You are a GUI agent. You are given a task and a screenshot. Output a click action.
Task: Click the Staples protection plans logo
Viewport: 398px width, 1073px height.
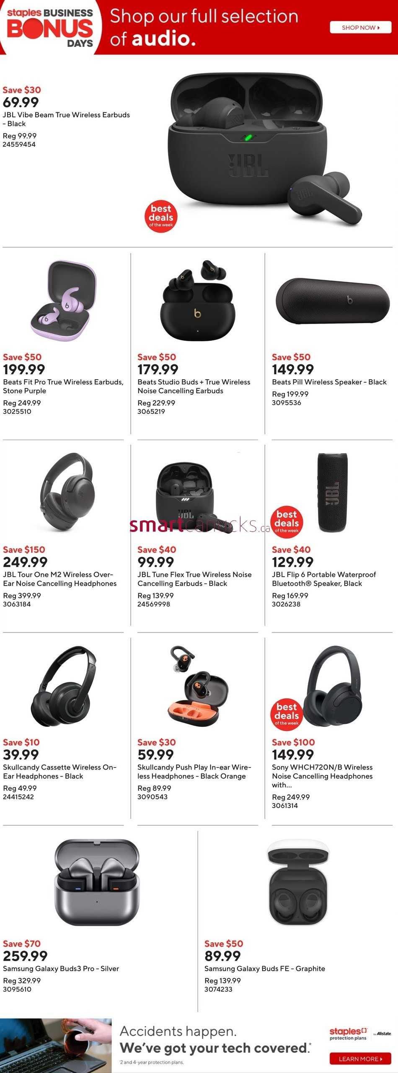360,1034
